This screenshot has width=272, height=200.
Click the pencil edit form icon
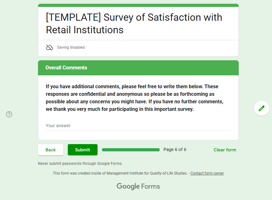(x=262, y=108)
